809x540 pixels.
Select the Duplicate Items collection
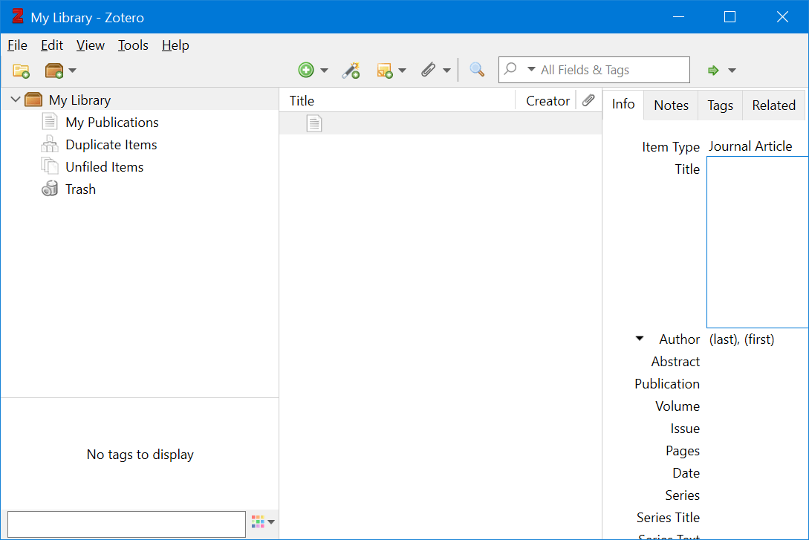click(x=110, y=144)
